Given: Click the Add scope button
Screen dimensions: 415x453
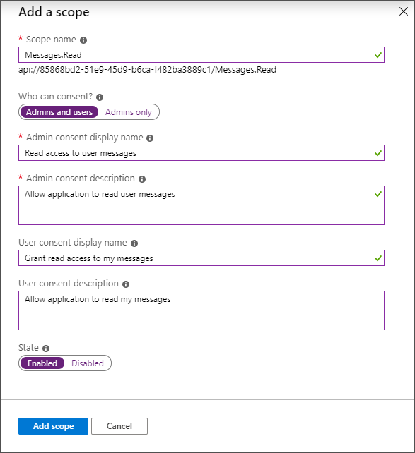Looking at the screenshot, I should point(53,426).
